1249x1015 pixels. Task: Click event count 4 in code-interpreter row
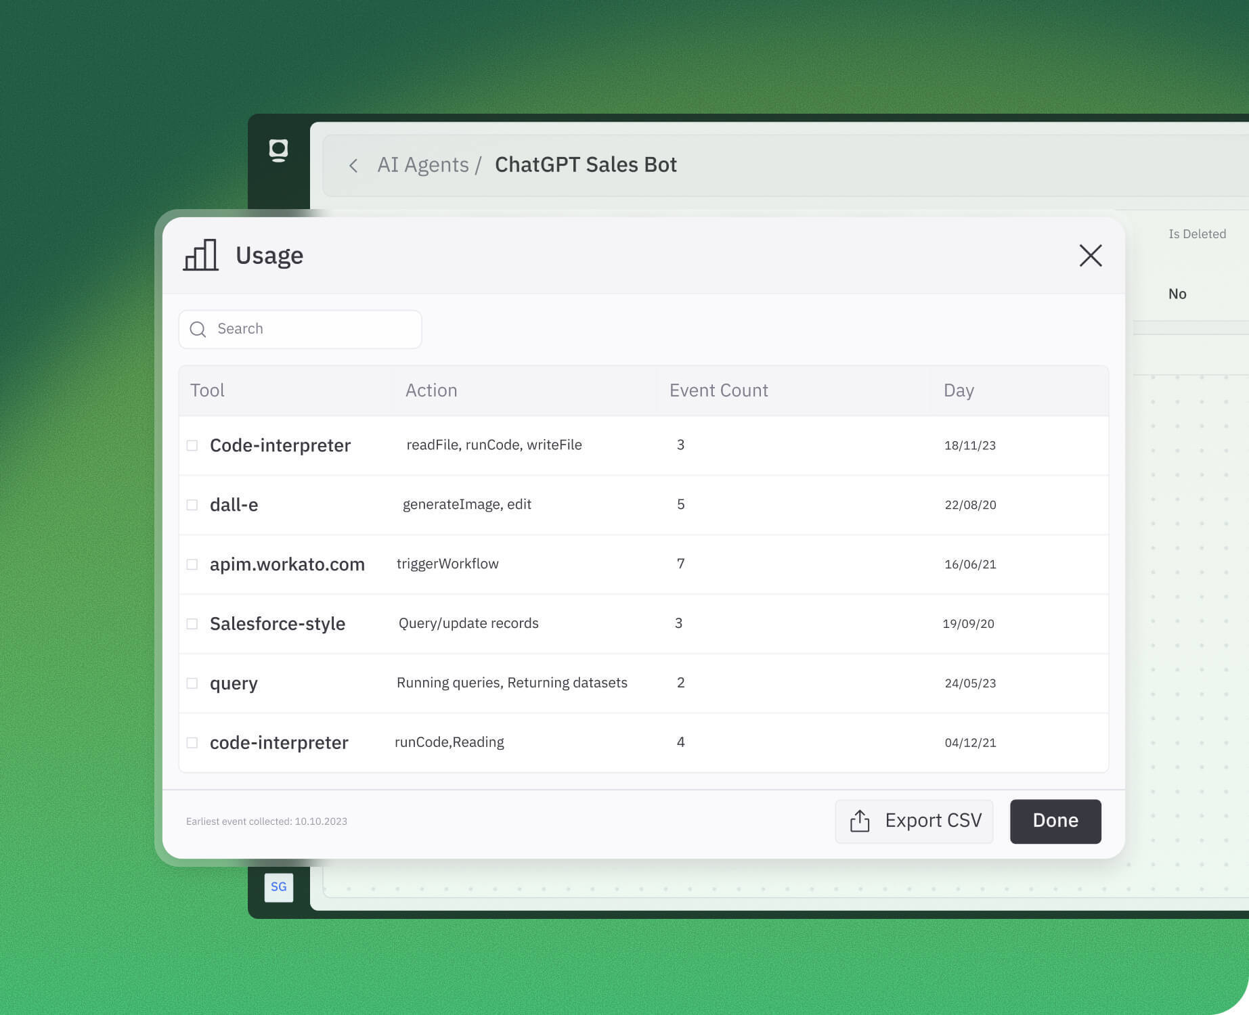coord(680,742)
